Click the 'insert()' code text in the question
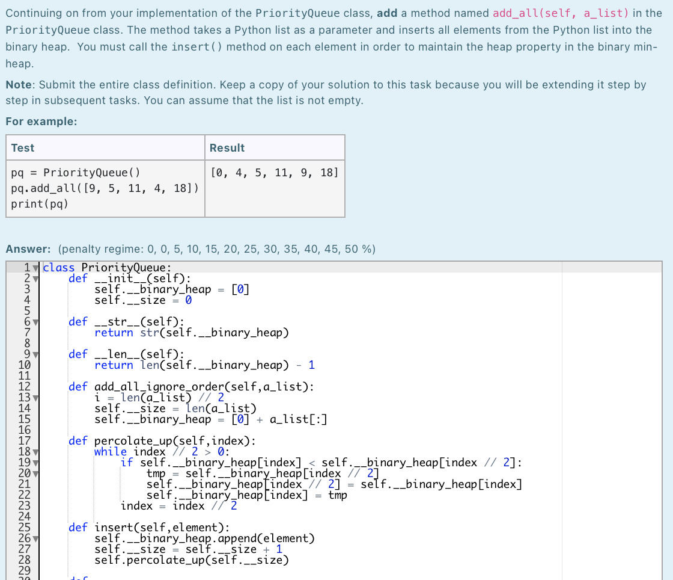Screen dimensions: 673x580 pos(196,47)
